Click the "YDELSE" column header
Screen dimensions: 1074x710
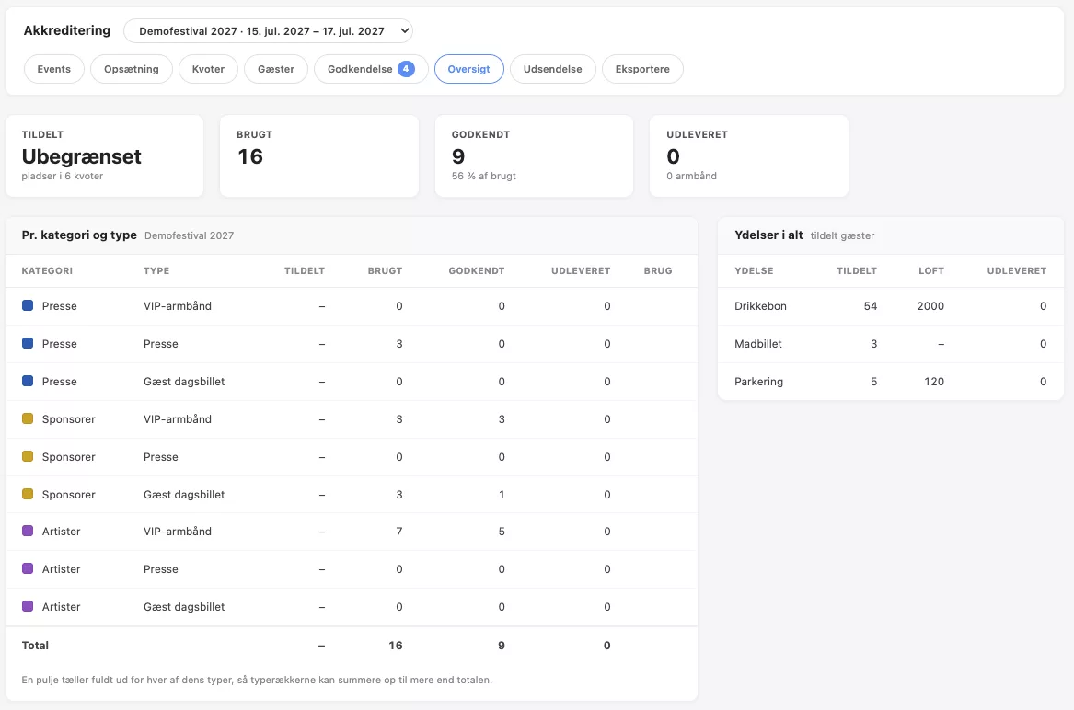(754, 271)
